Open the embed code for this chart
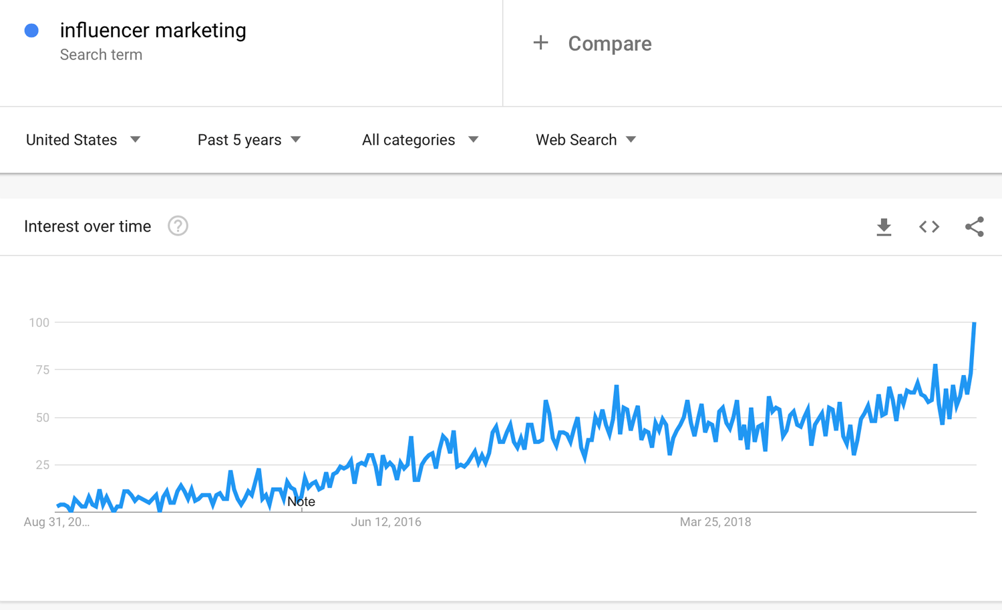 [929, 227]
